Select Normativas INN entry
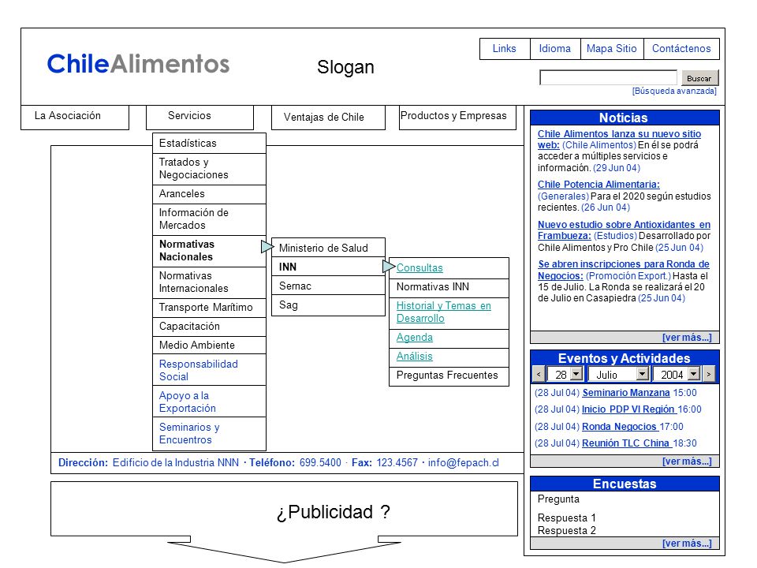 point(449,287)
